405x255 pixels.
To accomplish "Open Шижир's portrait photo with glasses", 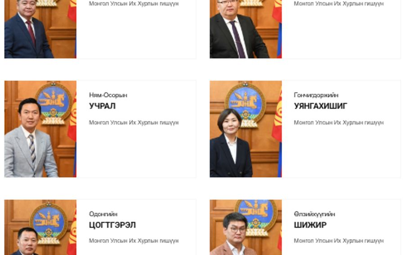I will pyautogui.click(x=246, y=228).
